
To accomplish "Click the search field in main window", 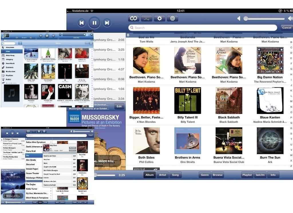I will pos(203,28).
